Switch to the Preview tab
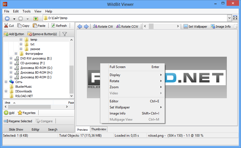241x148 pixels. point(82,130)
